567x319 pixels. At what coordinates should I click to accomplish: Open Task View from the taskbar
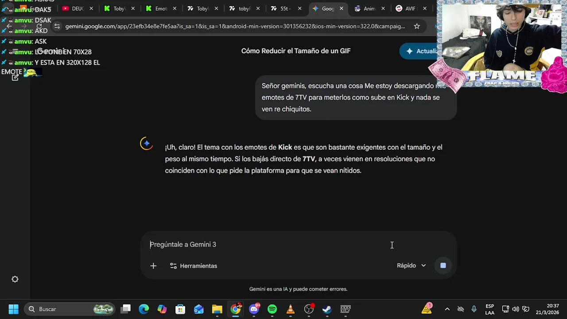pyautogui.click(x=126, y=309)
